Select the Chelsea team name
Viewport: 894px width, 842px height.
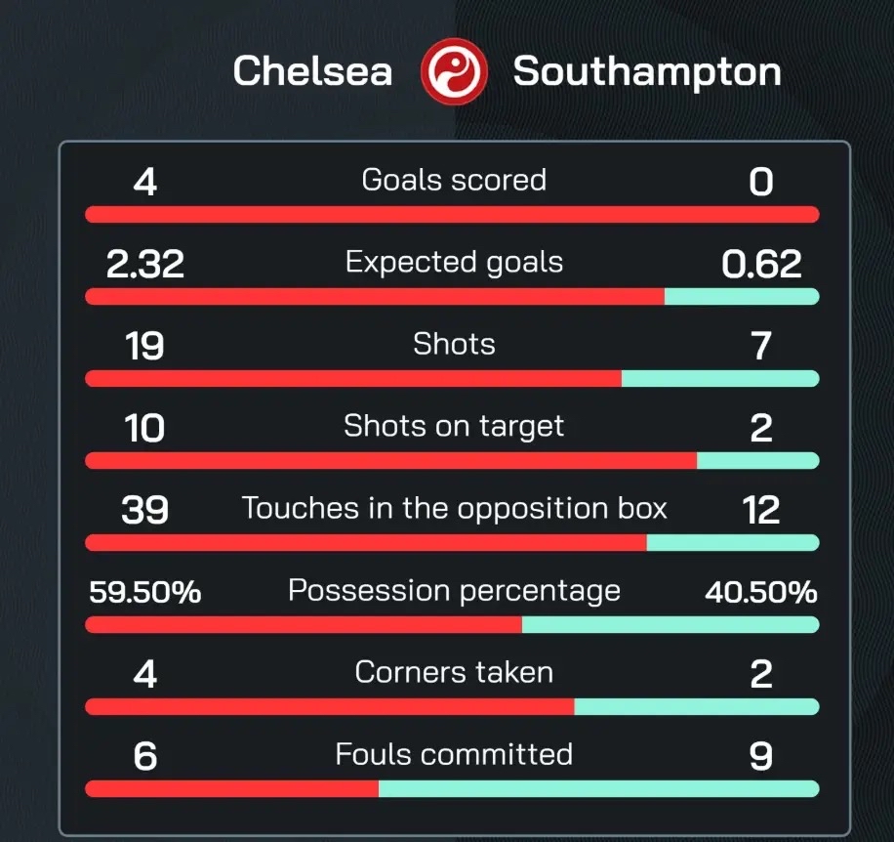click(312, 71)
